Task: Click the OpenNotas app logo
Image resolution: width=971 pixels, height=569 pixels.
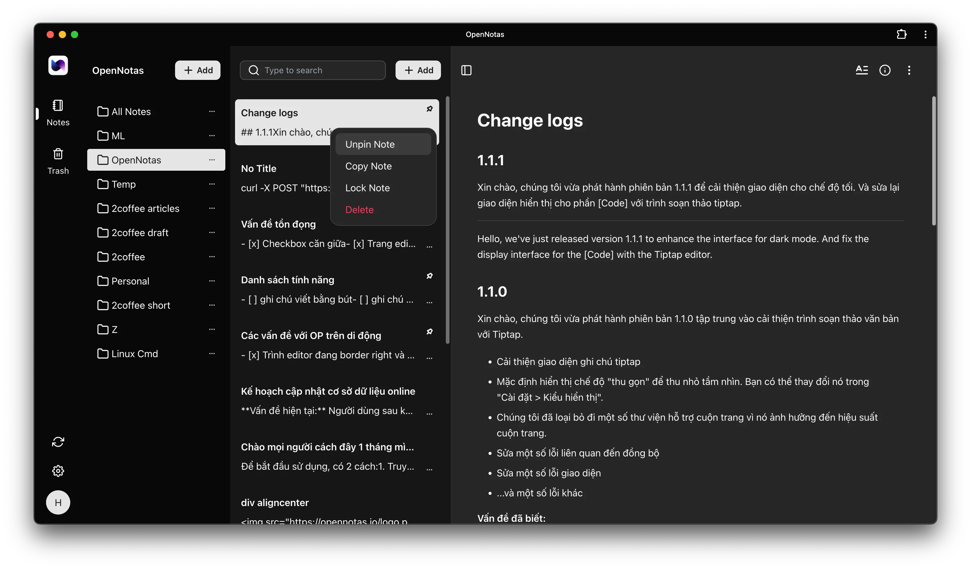Action: coord(58,65)
